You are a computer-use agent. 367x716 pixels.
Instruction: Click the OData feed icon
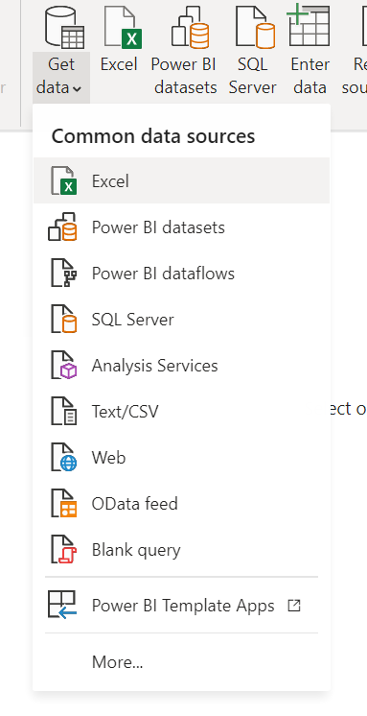63,504
